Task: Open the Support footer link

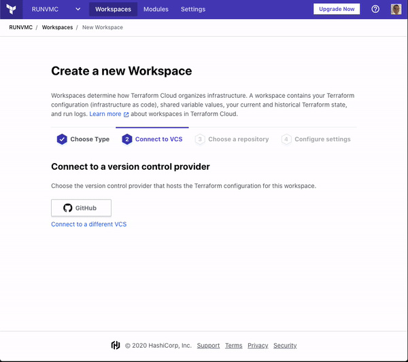Action: 208,346
